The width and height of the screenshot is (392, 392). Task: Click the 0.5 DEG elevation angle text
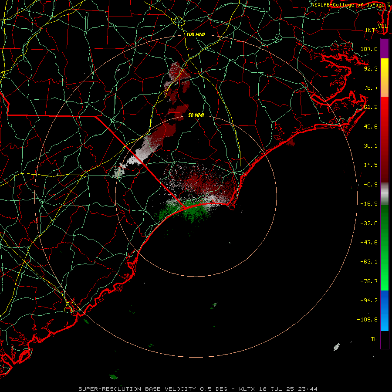click(x=213, y=389)
